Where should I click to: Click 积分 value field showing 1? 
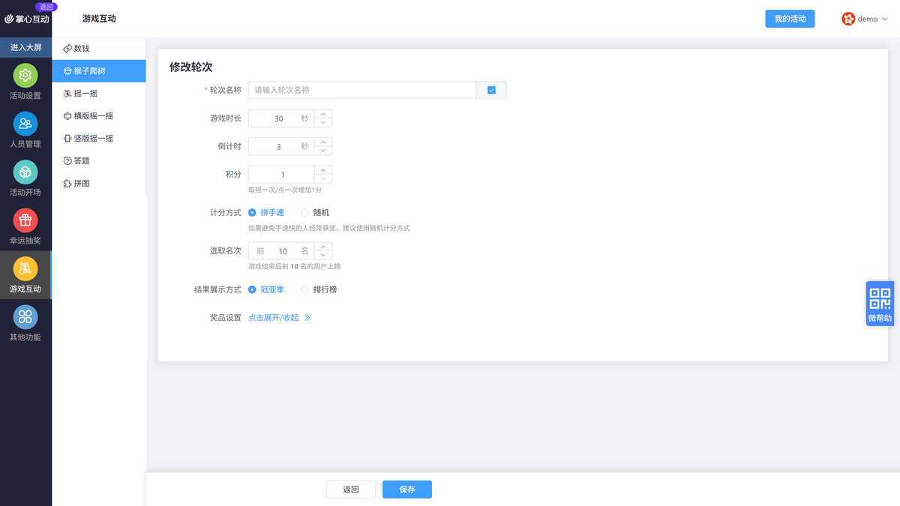point(281,175)
